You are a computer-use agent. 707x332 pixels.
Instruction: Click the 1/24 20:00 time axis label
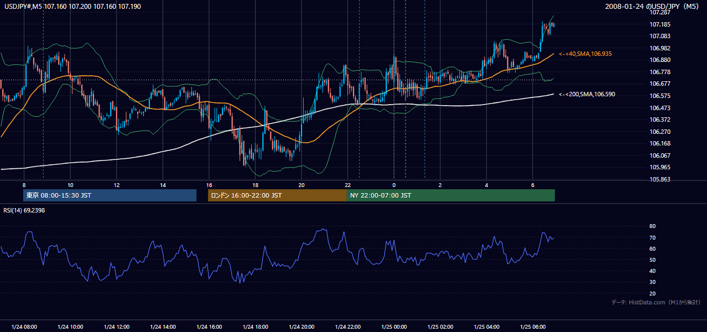click(x=301, y=327)
